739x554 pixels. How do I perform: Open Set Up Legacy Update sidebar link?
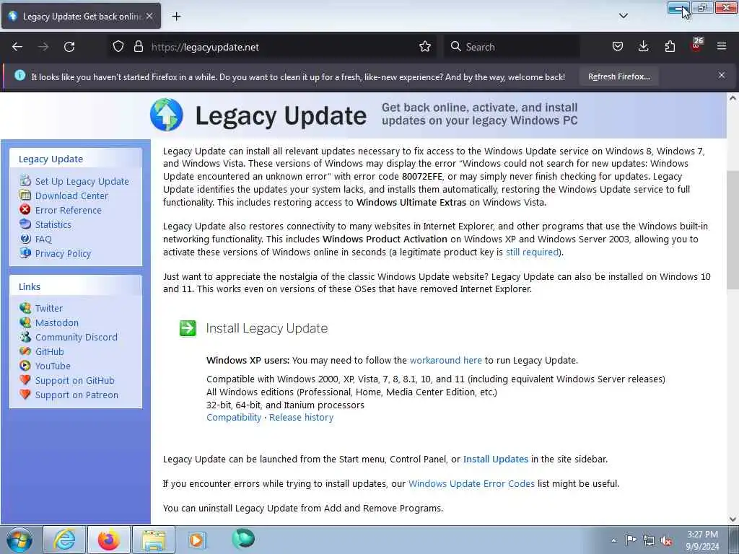(x=82, y=181)
